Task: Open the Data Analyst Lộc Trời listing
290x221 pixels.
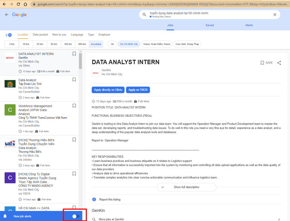Action: [x=39, y=88]
